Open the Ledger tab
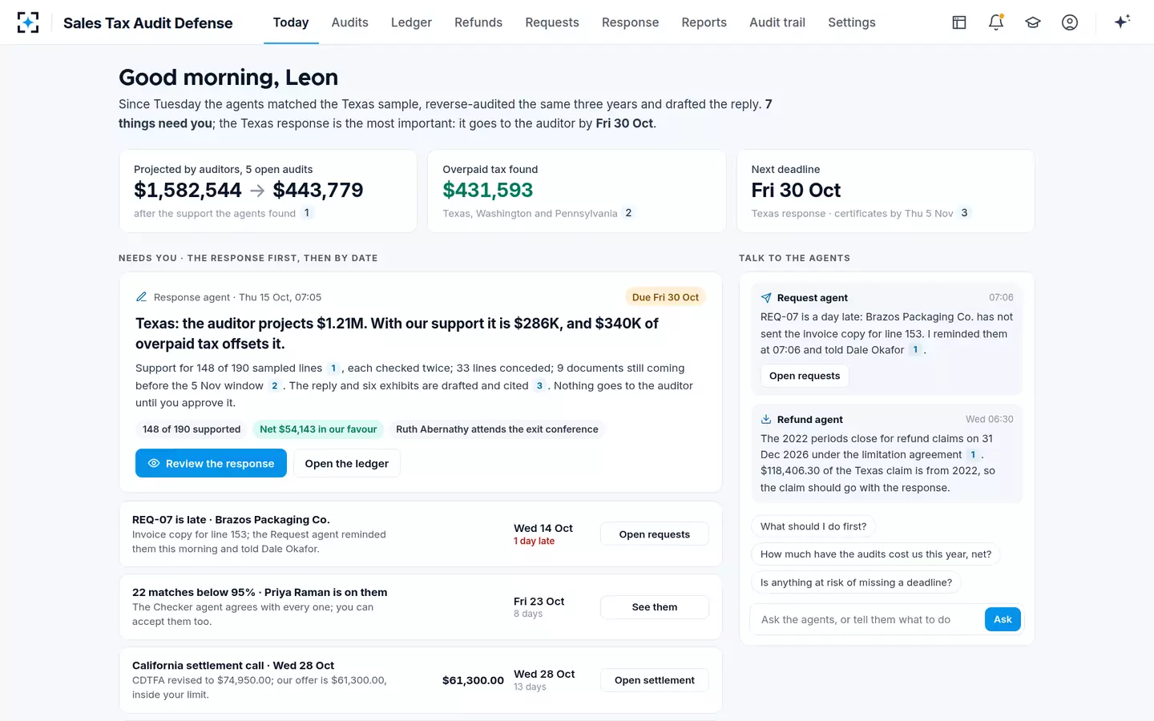 tap(411, 22)
